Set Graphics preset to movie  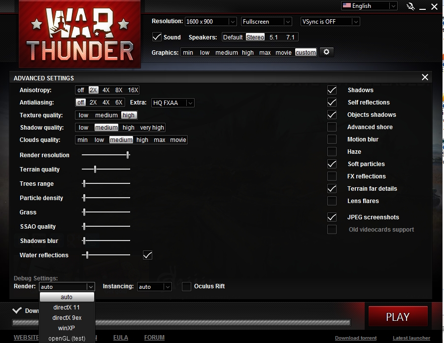(x=283, y=52)
